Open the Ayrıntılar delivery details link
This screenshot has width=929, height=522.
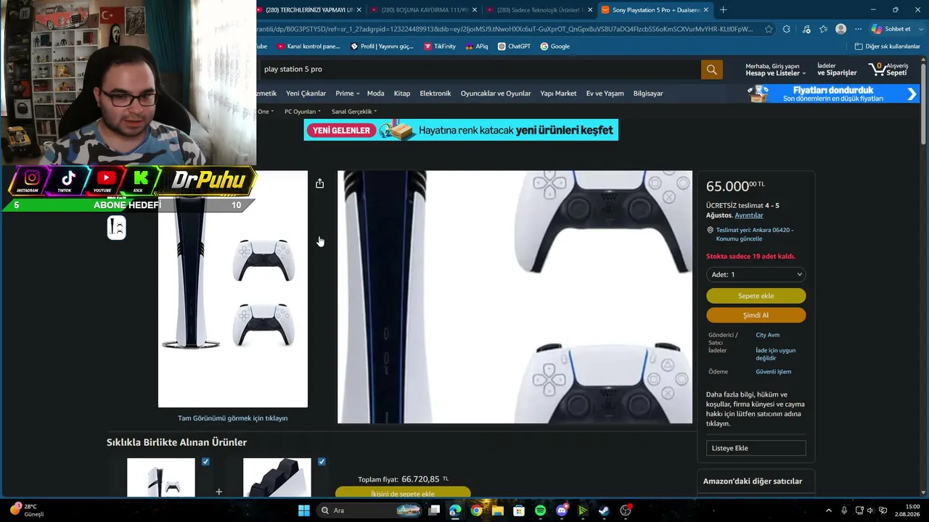(749, 215)
